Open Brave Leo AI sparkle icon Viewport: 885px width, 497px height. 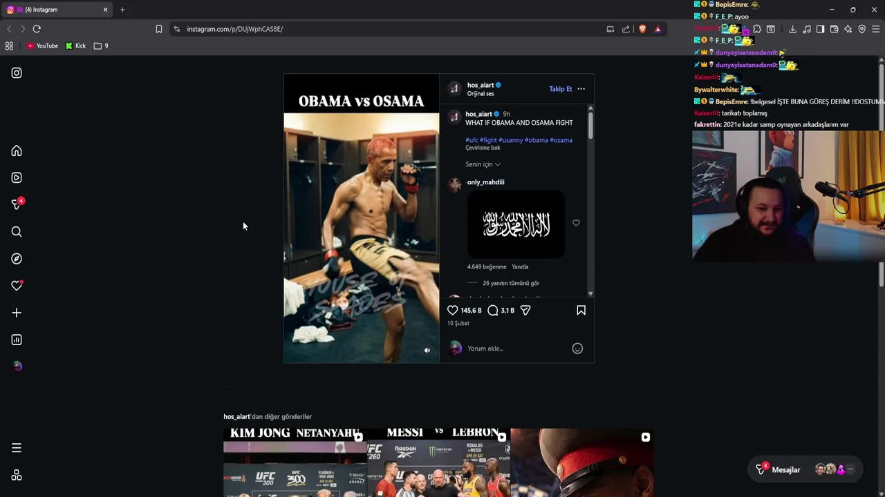(848, 29)
